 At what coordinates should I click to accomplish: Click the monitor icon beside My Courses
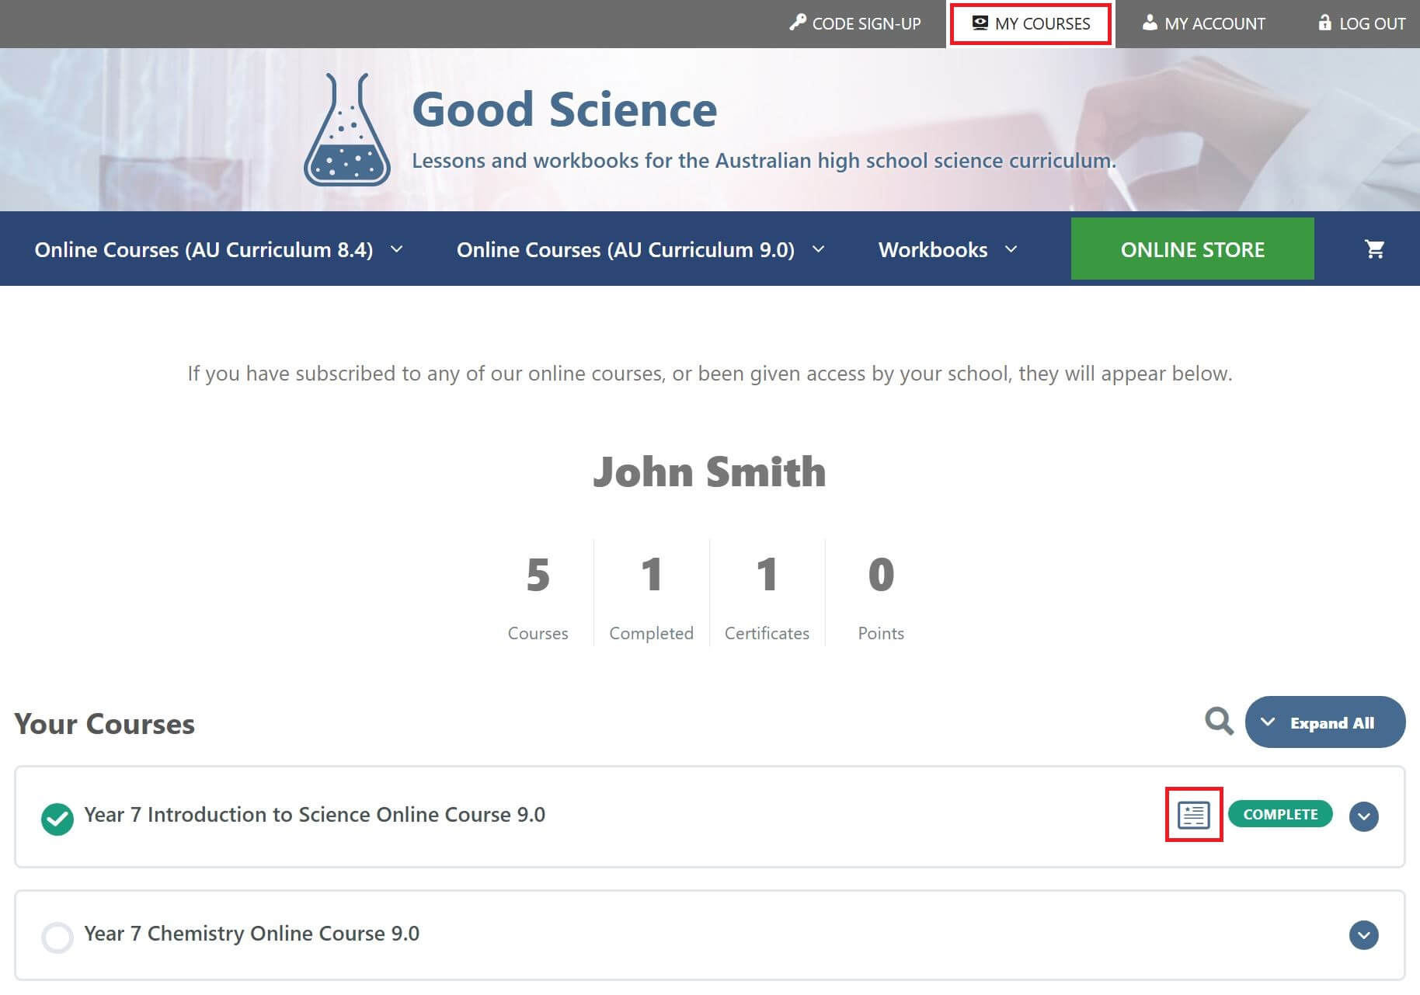[x=980, y=23]
